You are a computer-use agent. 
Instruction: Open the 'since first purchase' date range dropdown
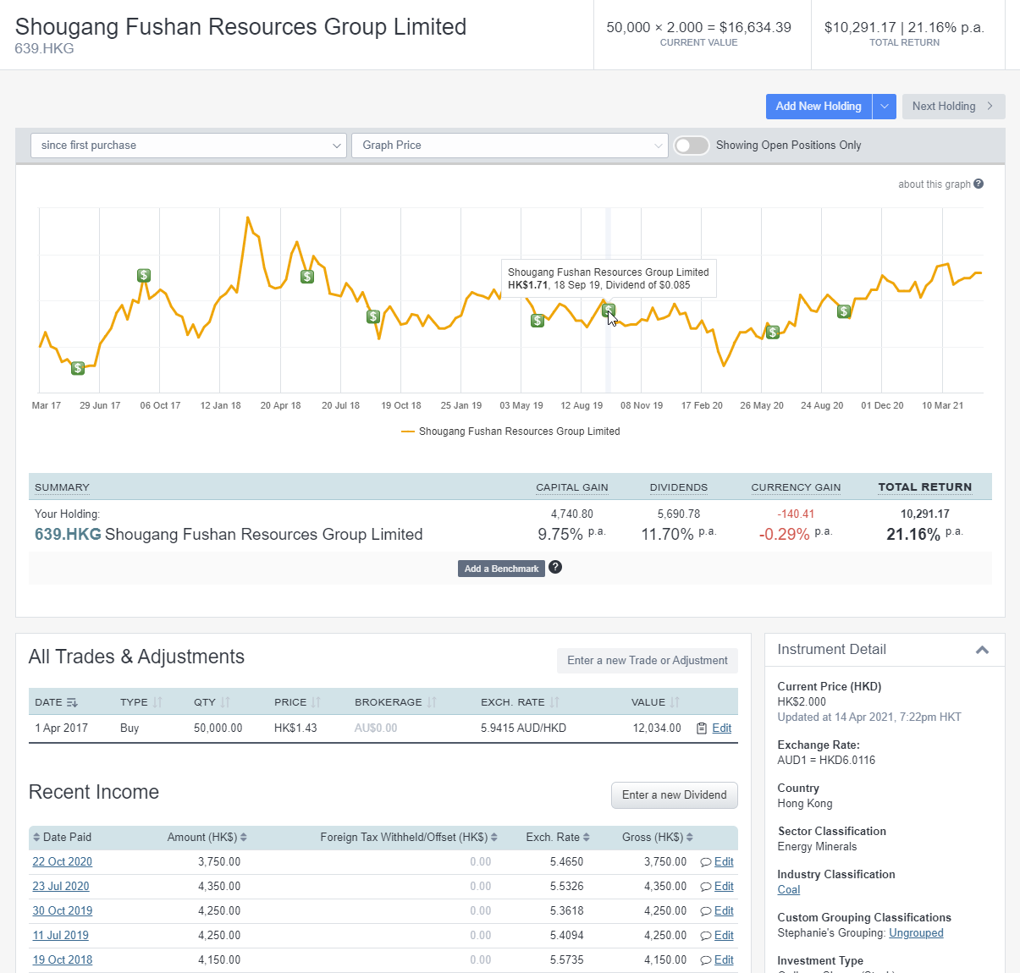tap(188, 145)
